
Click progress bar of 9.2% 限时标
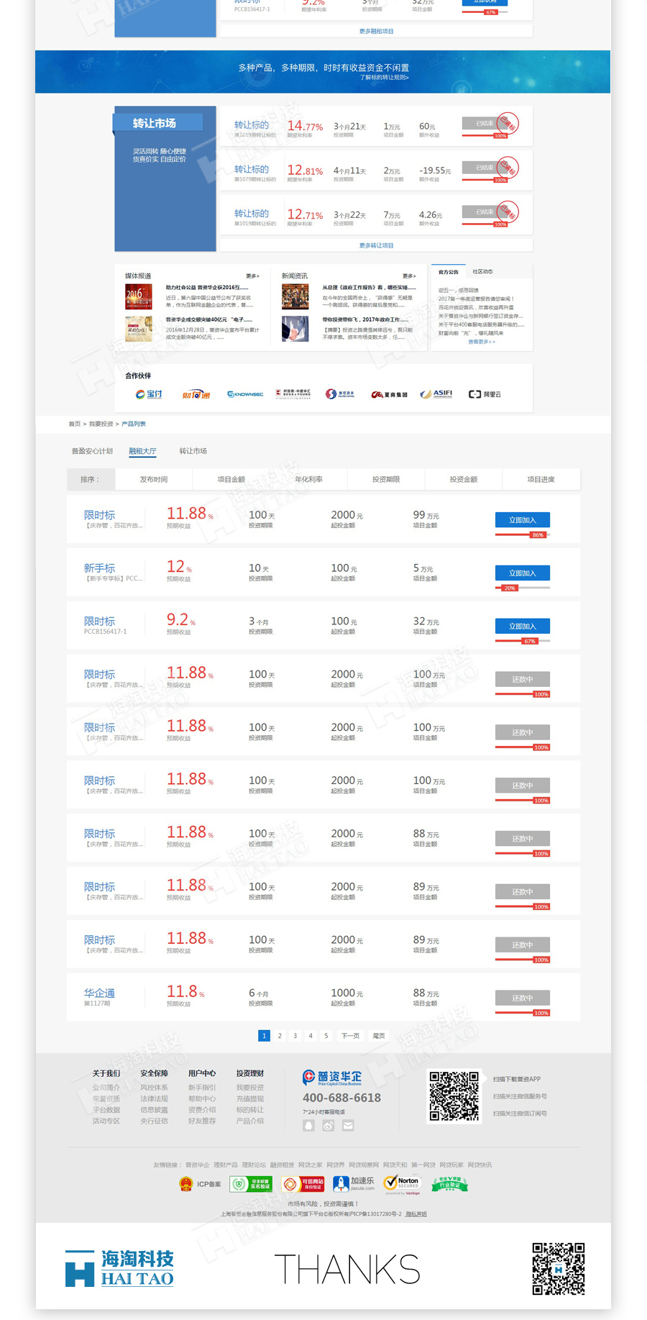tap(523, 641)
